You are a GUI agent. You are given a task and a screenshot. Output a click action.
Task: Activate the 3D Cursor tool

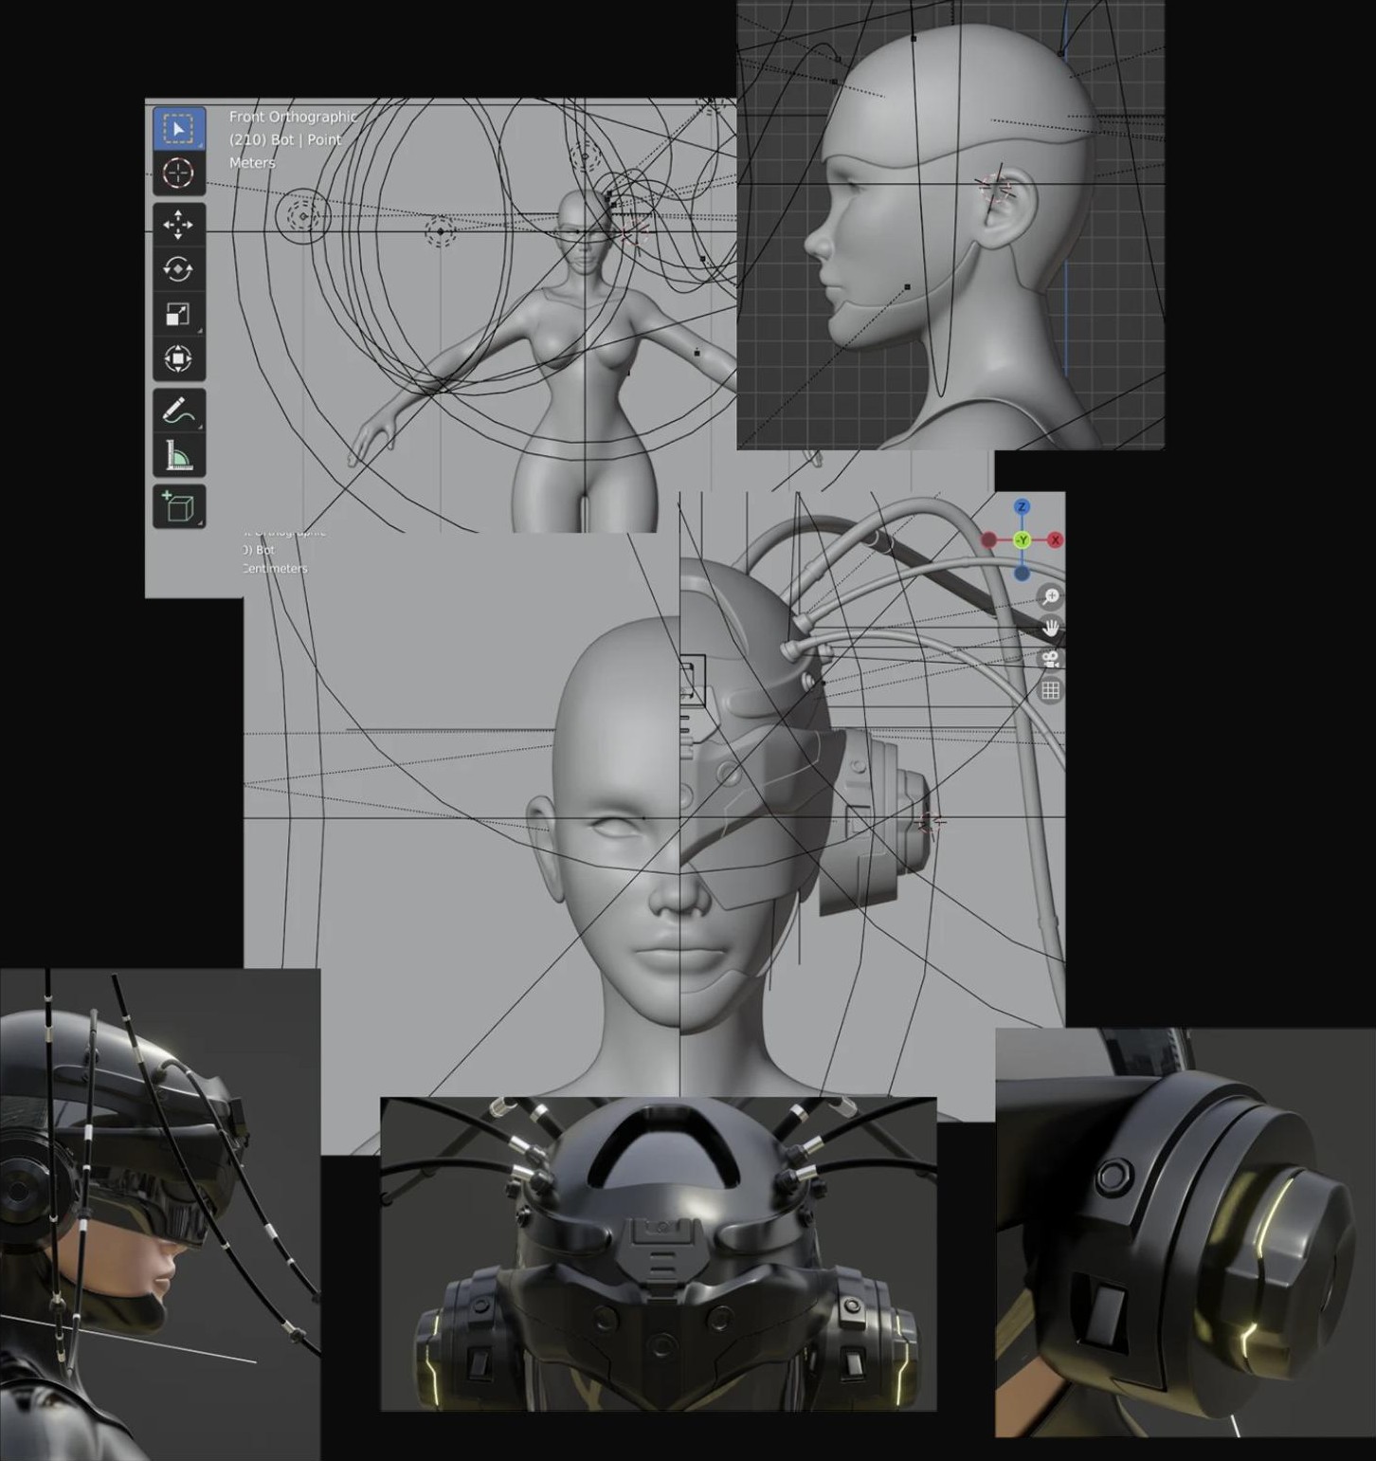(x=178, y=173)
